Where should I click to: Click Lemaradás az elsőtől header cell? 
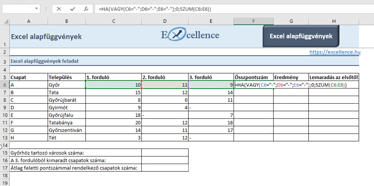coord(333,77)
